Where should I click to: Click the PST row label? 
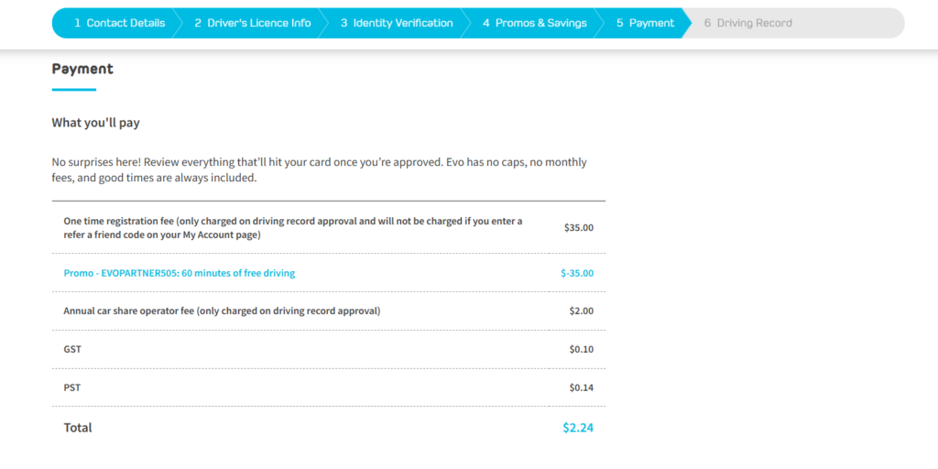coord(71,387)
